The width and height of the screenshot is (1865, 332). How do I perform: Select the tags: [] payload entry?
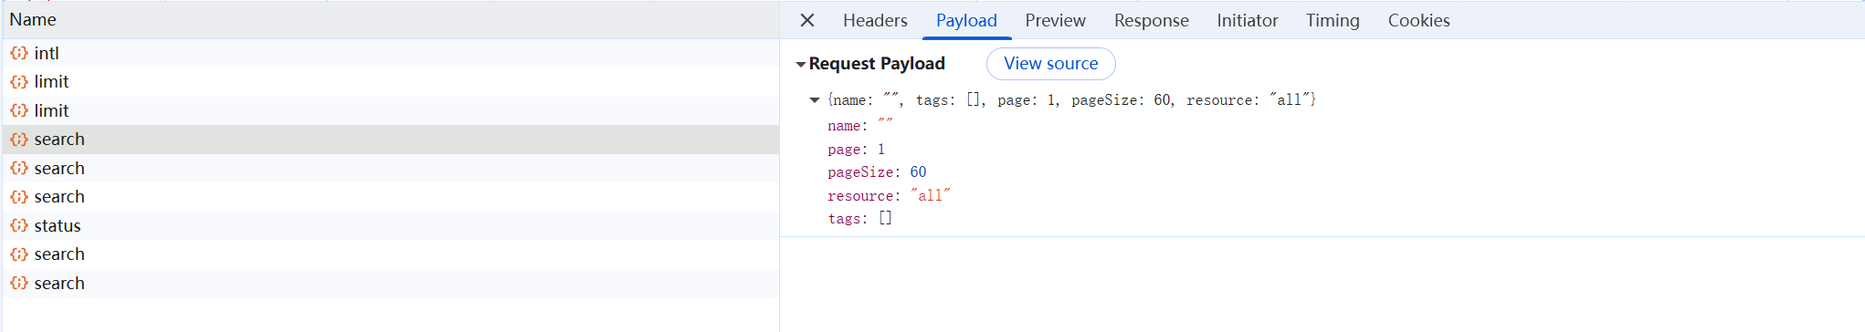859,218
